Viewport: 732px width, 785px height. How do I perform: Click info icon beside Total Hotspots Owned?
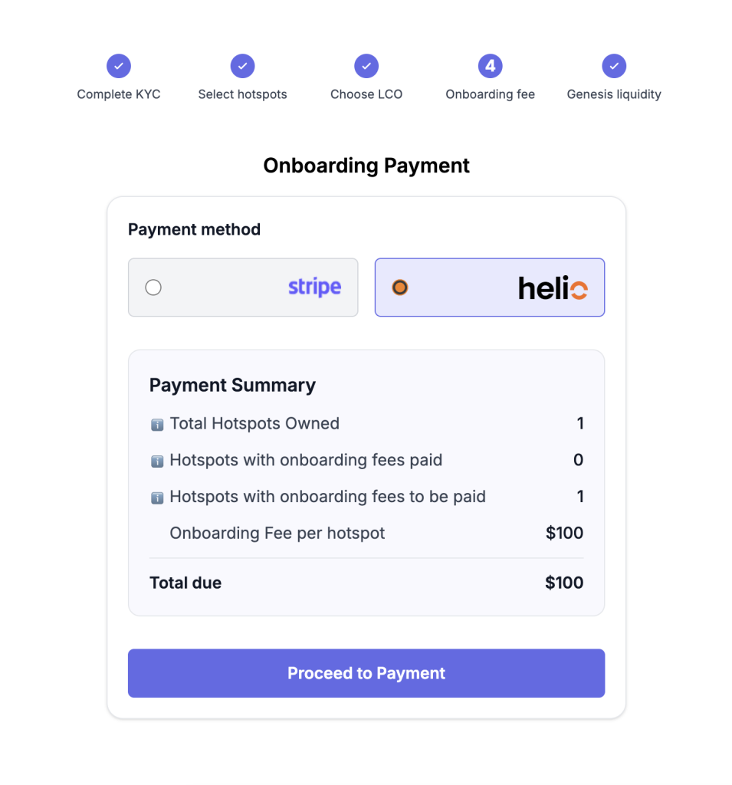157,424
